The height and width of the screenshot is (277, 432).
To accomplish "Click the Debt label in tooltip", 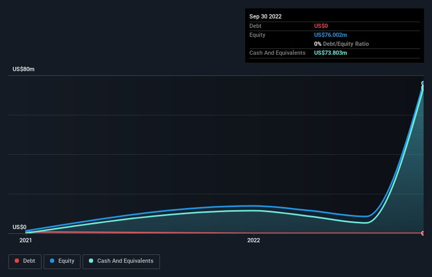I will tap(255, 26).
